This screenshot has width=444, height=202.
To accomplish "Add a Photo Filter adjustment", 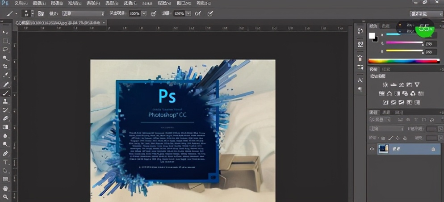I will click(405, 93).
